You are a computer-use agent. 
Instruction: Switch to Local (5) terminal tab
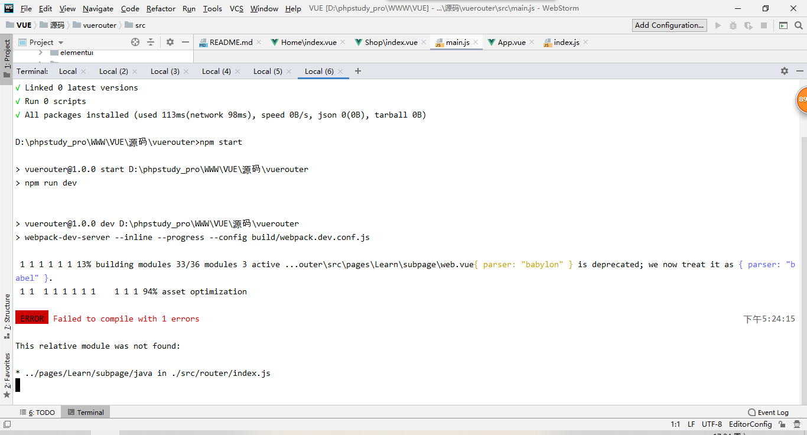click(268, 72)
